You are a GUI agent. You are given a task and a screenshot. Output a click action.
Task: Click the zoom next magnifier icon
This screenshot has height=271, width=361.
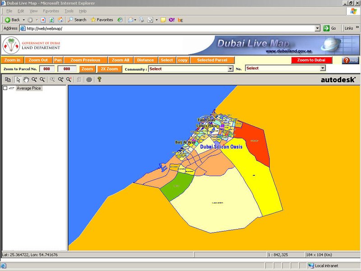click(x=60, y=80)
